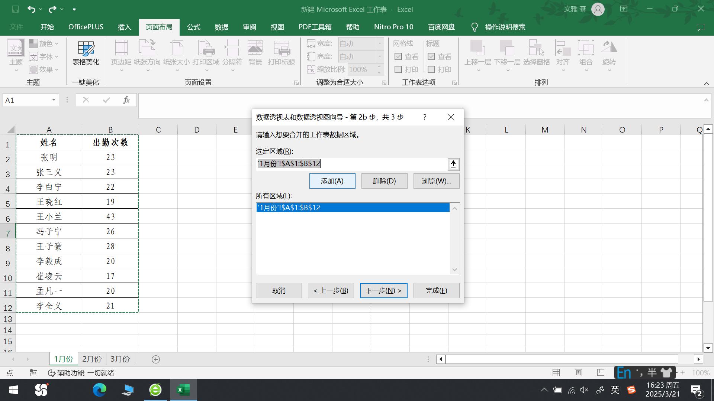Open the 2月份 sheet tab
Screen dimensions: 714x401
[x=91, y=359]
